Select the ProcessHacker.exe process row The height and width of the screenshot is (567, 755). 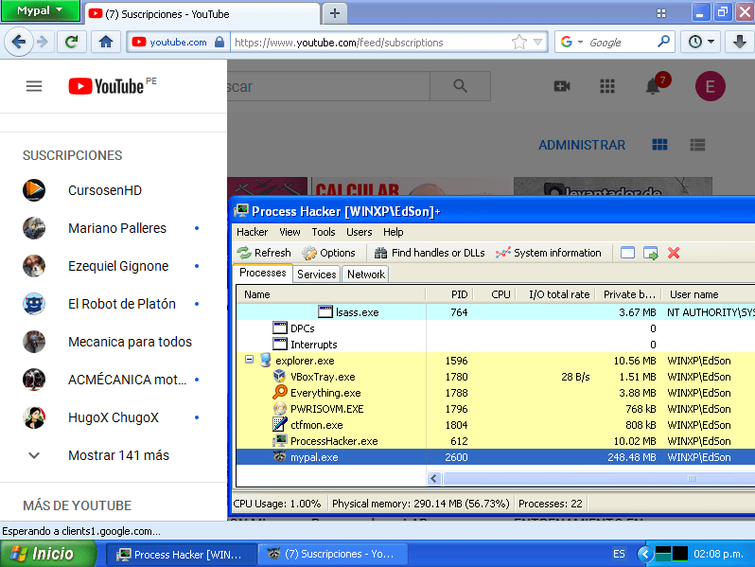click(496, 441)
